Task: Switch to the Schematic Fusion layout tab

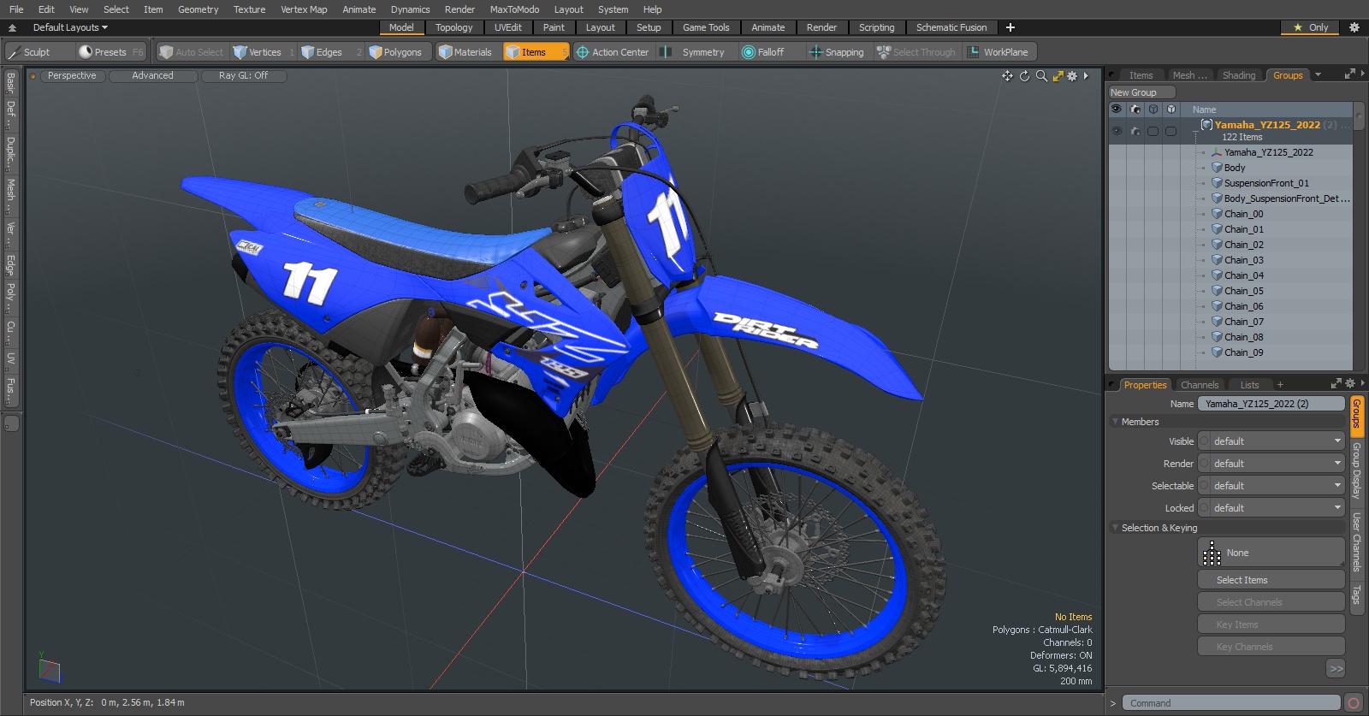Action: pos(951,27)
